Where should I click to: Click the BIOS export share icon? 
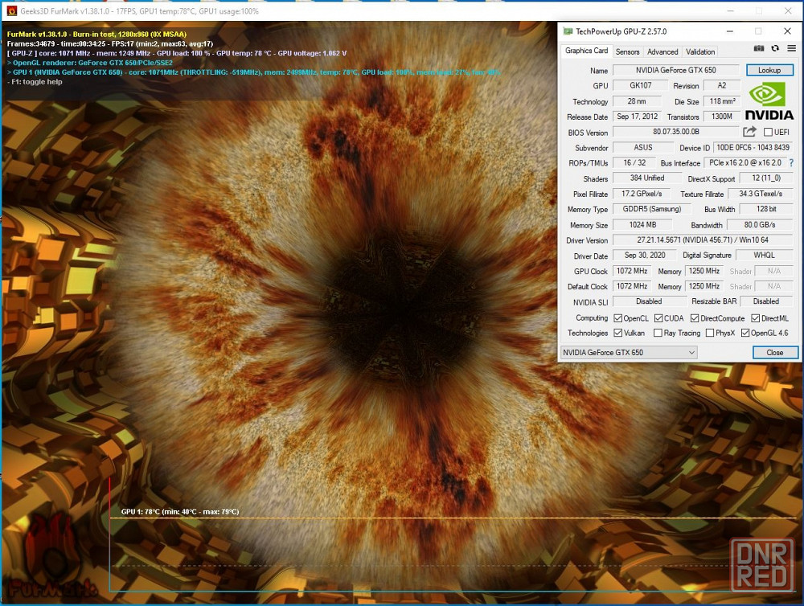pyautogui.click(x=749, y=132)
